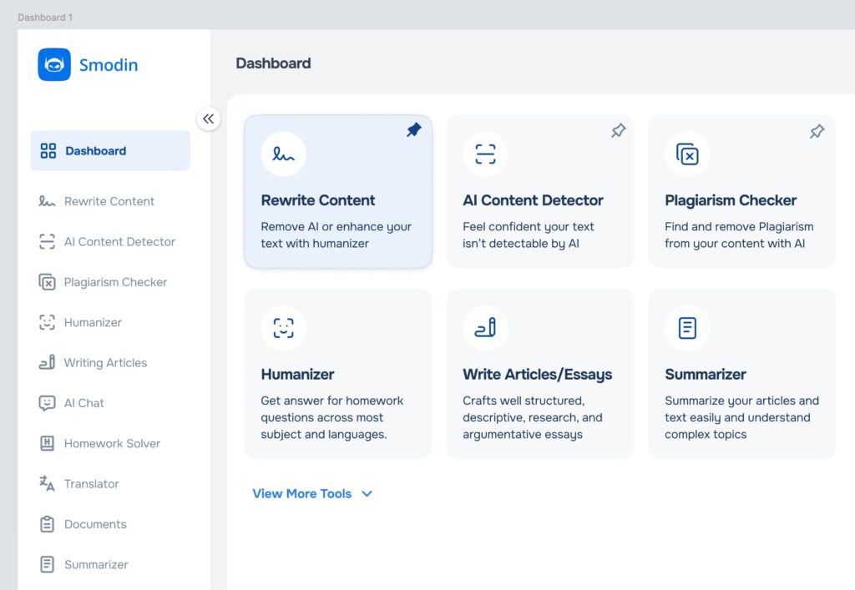Click the Humanizer face icon in sidebar
This screenshot has width=855, height=590.
coord(47,322)
